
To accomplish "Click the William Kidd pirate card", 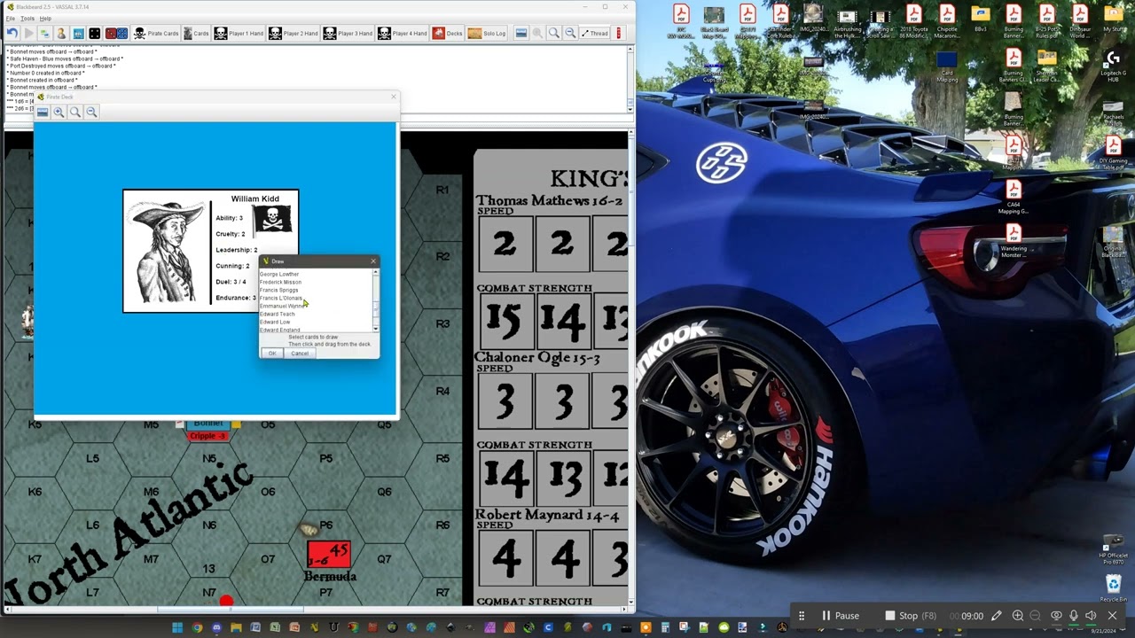I will 211,251.
